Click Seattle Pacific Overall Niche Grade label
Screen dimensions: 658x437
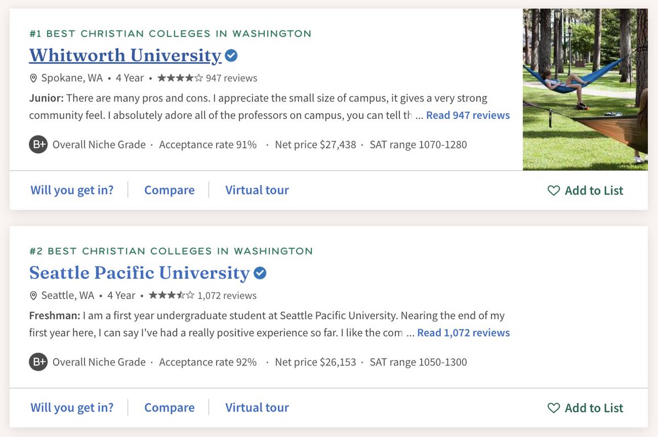click(99, 362)
